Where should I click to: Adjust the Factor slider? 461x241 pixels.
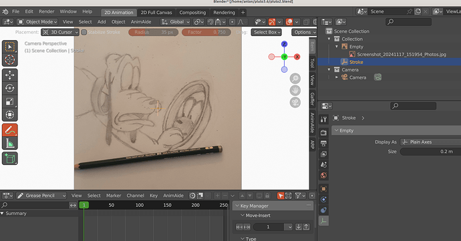(x=206, y=32)
